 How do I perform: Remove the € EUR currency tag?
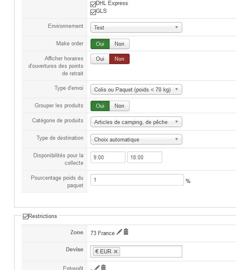(115, 252)
